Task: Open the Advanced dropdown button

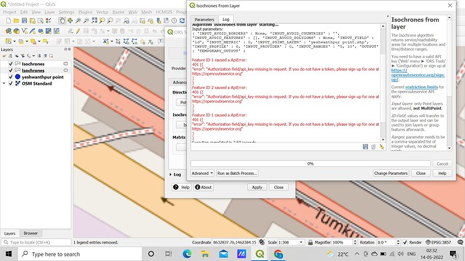Action: click(202, 173)
